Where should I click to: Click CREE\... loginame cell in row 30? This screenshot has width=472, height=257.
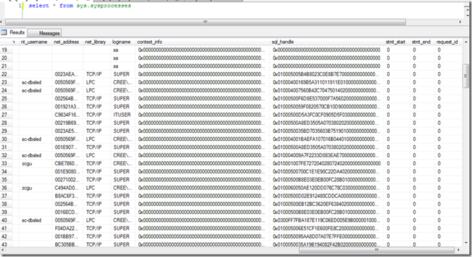(x=123, y=139)
